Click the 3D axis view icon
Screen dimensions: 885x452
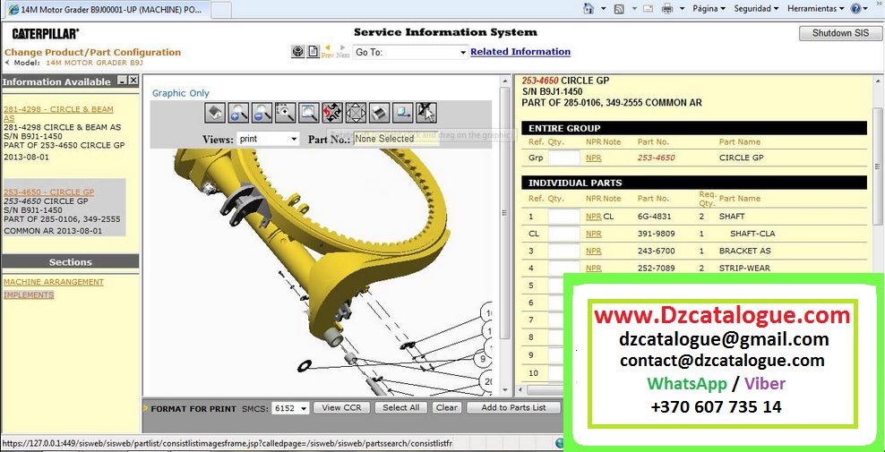tap(403, 113)
